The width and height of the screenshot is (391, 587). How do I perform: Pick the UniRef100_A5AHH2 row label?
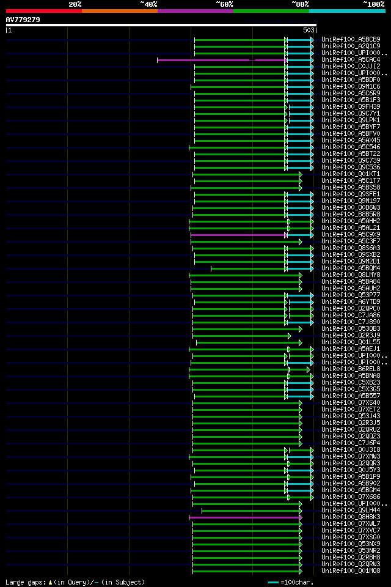point(351,221)
